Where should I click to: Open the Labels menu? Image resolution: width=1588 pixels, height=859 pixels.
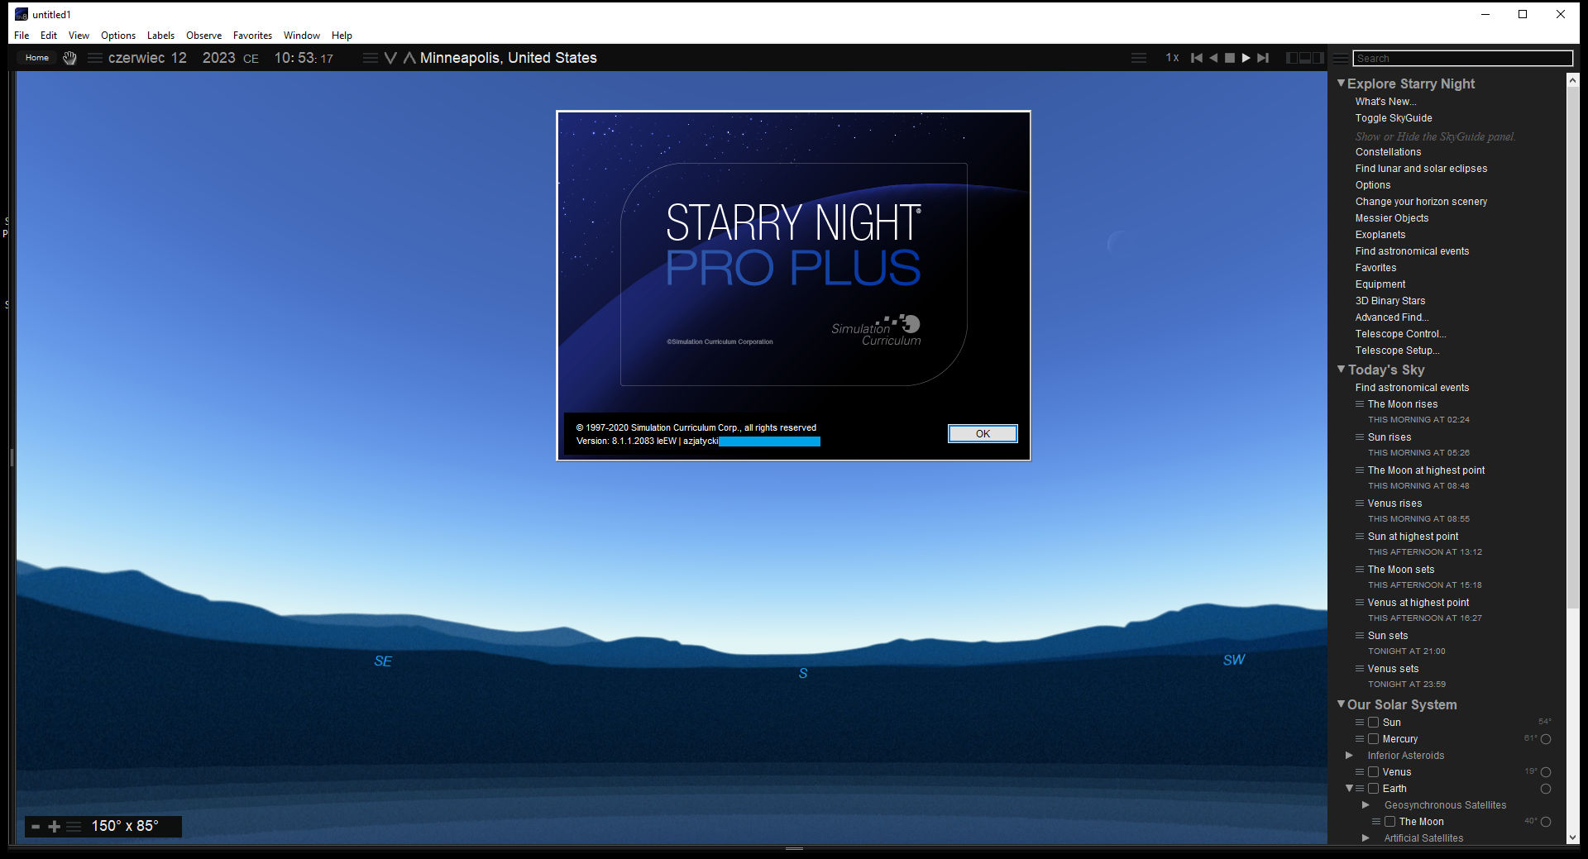(x=160, y=35)
